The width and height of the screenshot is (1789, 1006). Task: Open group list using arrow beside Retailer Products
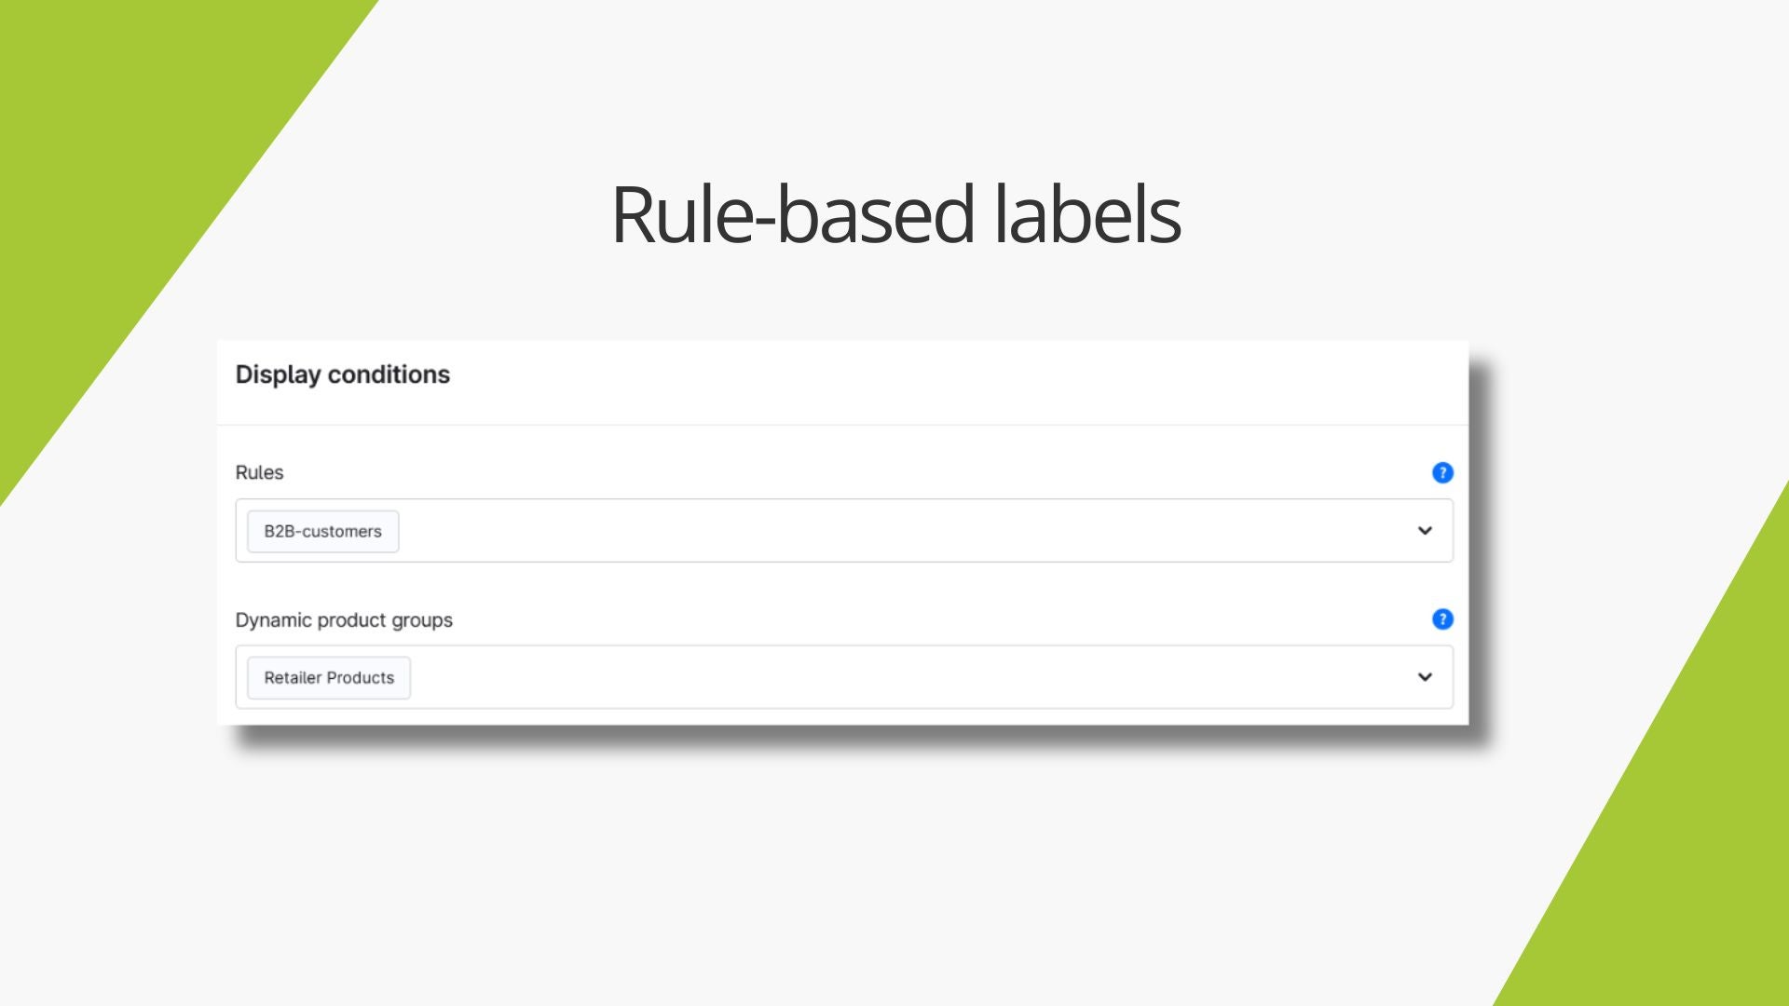pyautogui.click(x=1425, y=677)
